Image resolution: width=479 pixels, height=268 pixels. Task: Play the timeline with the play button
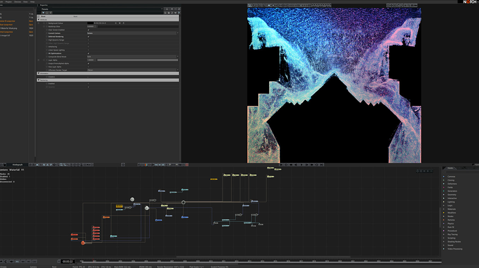(301, 165)
